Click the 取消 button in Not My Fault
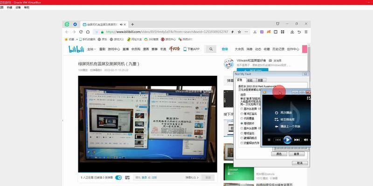 click(x=300, y=163)
